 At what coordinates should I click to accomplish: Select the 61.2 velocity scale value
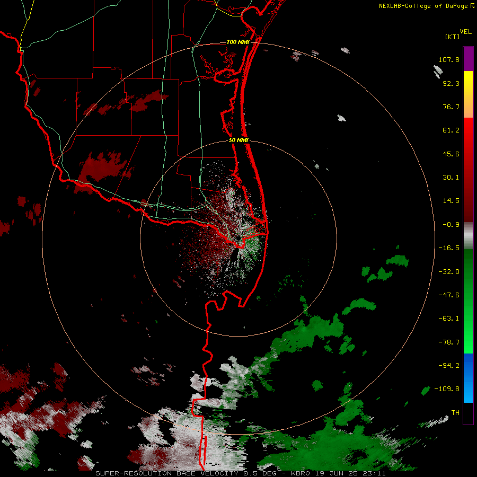[451, 130]
